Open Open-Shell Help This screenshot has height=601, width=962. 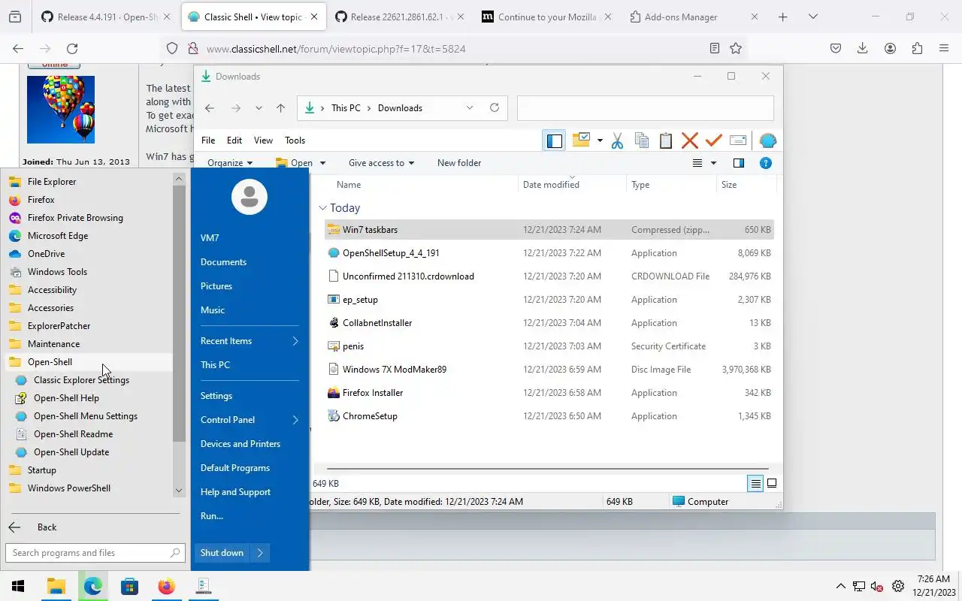[x=89, y=398]
